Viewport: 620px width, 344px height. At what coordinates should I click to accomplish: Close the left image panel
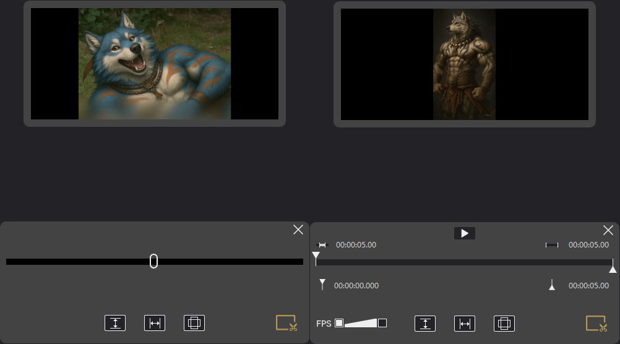coord(298,230)
